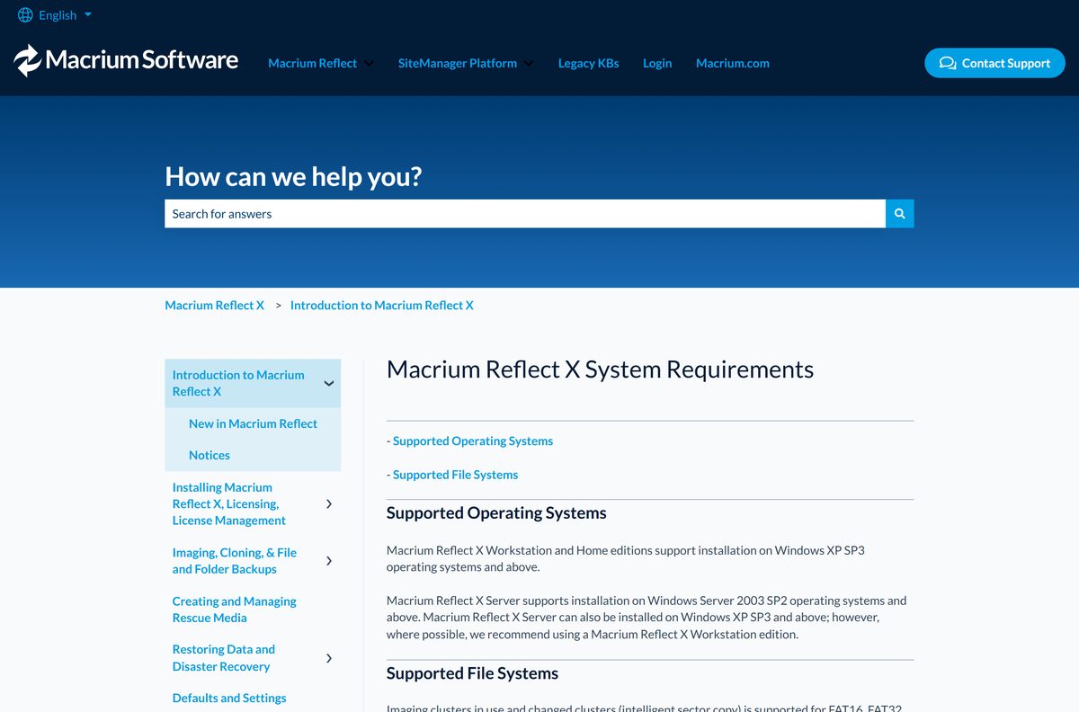
Task: Open Imaging, Cloning, & File and Folder Backups
Action: point(235,561)
